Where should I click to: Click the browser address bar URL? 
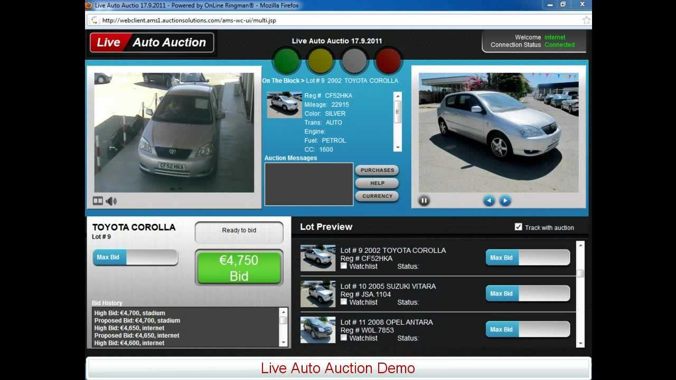pyautogui.click(x=189, y=21)
